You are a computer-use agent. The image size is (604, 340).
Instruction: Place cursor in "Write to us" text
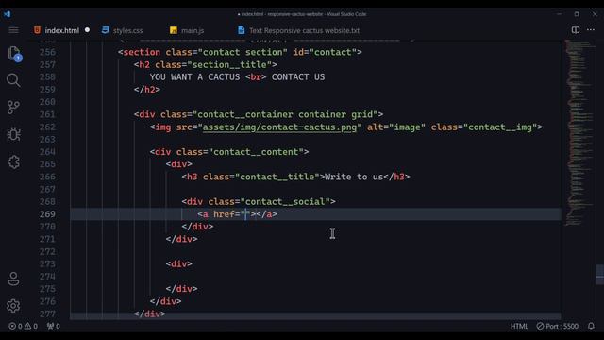354,177
